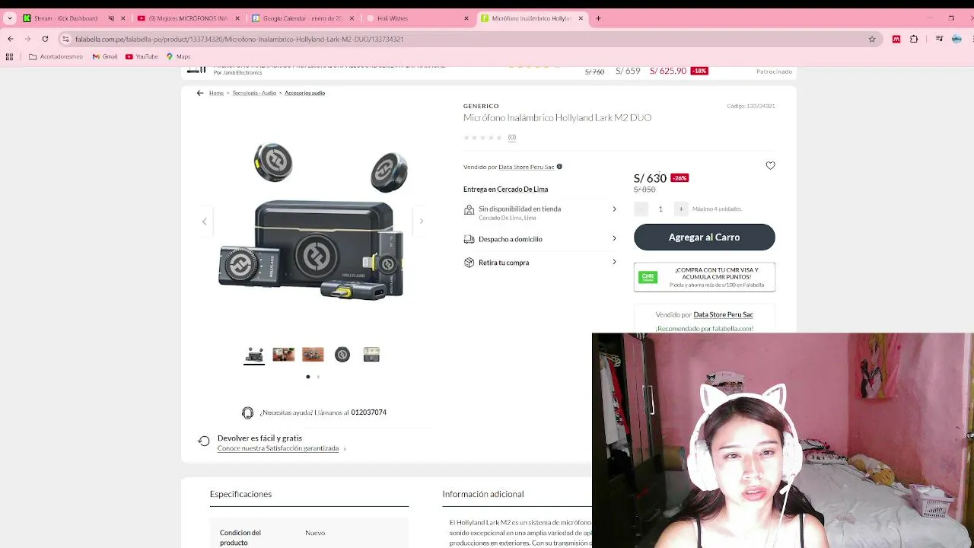Viewport: 974px width, 548px height.
Task: View site information icon in address bar
Action: point(65,39)
